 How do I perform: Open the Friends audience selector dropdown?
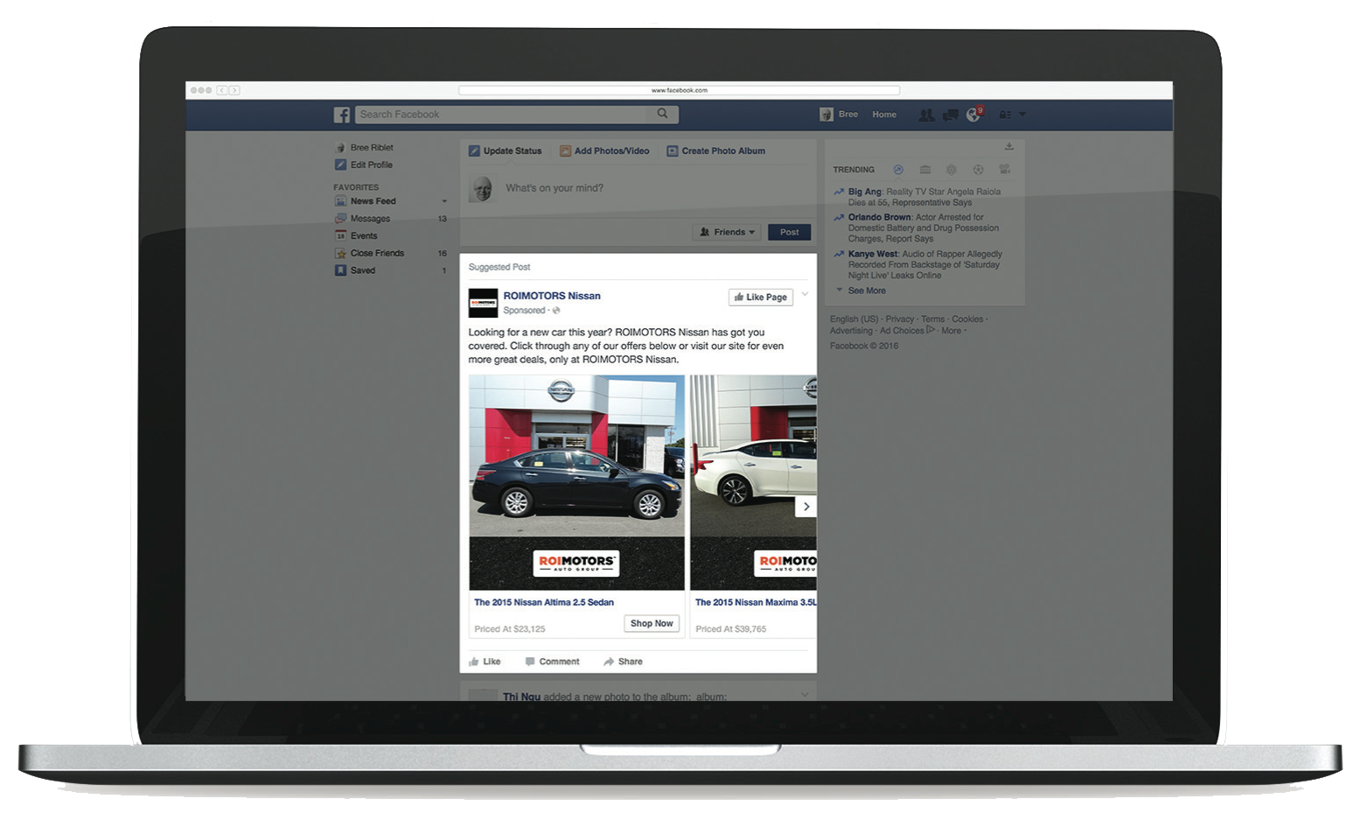pyautogui.click(x=727, y=232)
